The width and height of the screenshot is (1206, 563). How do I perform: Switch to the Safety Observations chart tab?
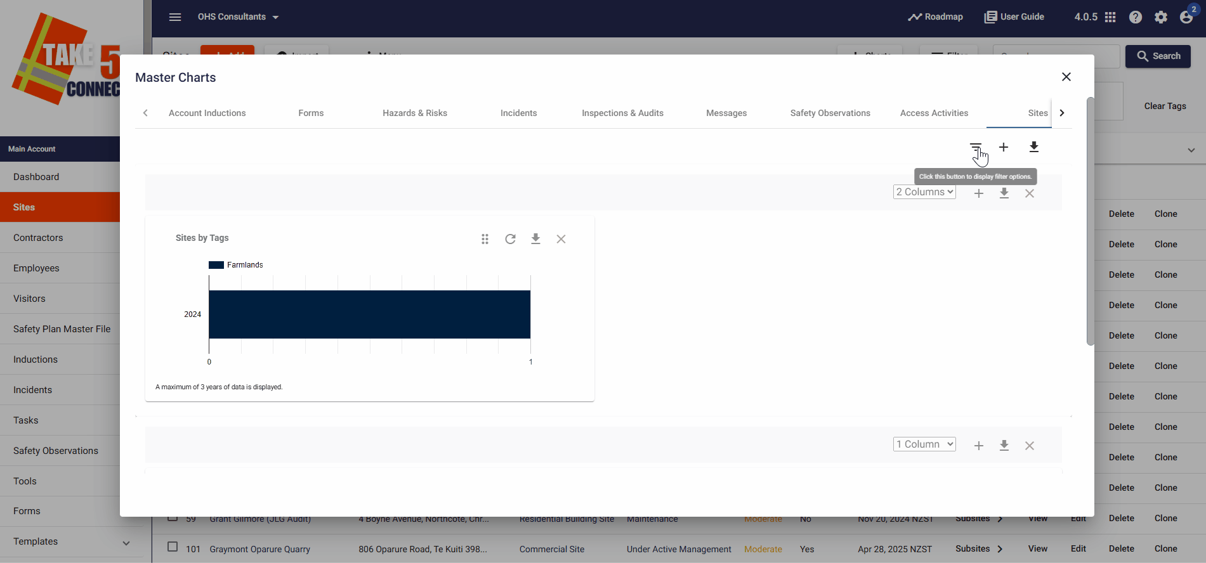[x=830, y=113]
